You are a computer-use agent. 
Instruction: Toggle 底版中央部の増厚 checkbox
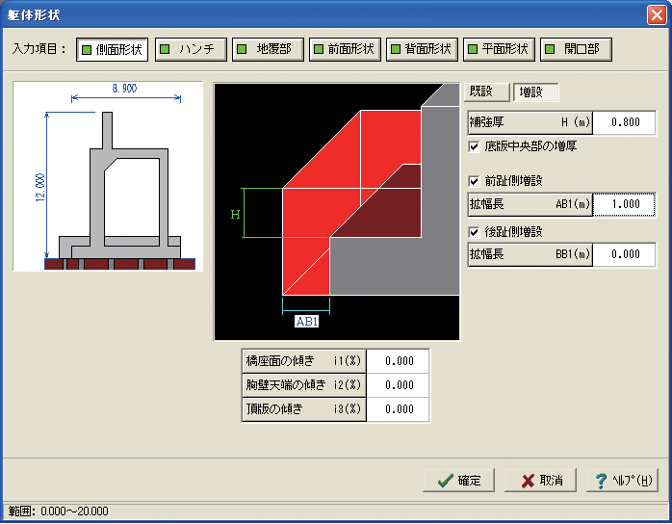coord(474,146)
